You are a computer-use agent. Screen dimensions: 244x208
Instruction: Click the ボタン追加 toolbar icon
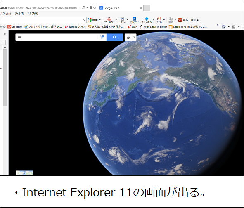point(147,20)
